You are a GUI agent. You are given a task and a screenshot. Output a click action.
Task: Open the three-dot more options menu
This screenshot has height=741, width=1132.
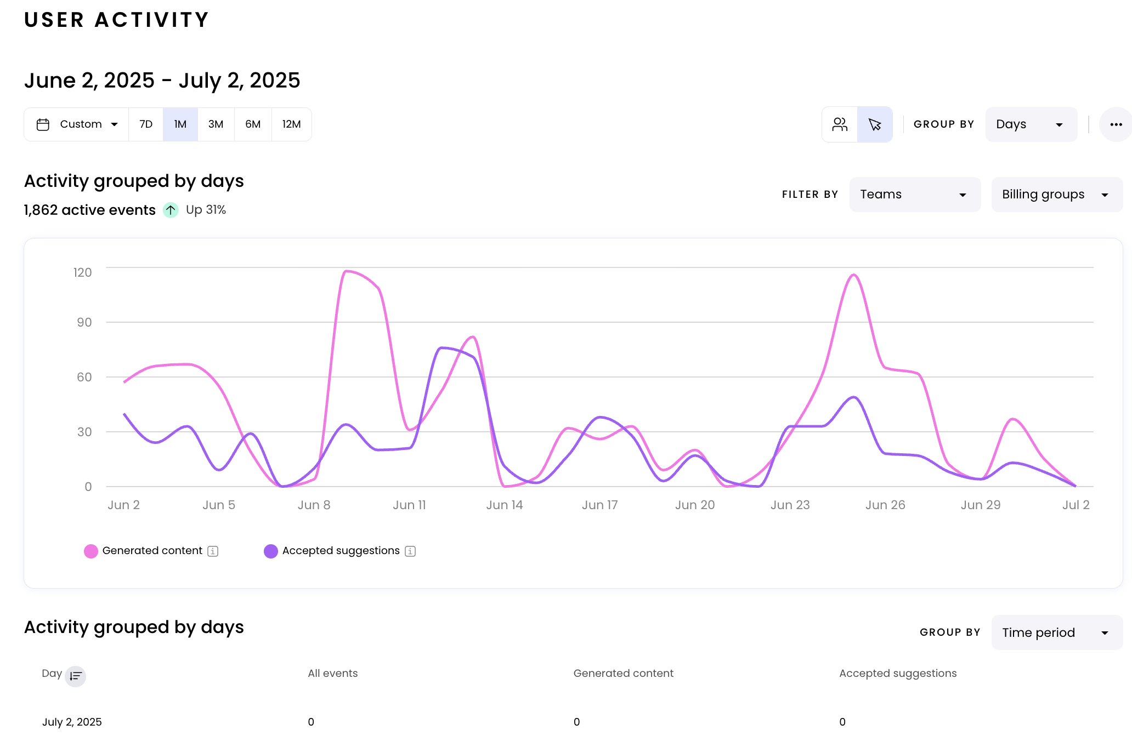point(1116,124)
